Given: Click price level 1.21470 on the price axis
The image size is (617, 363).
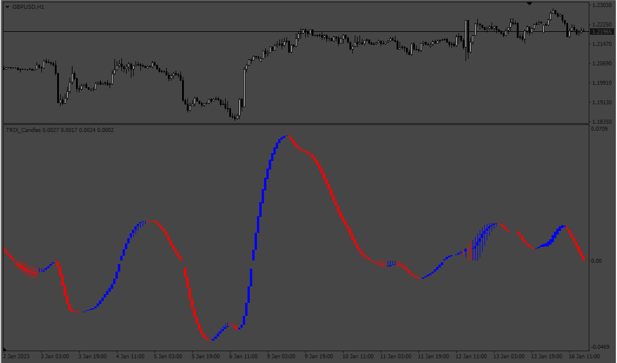Looking at the screenshot, I should [602, 44].
